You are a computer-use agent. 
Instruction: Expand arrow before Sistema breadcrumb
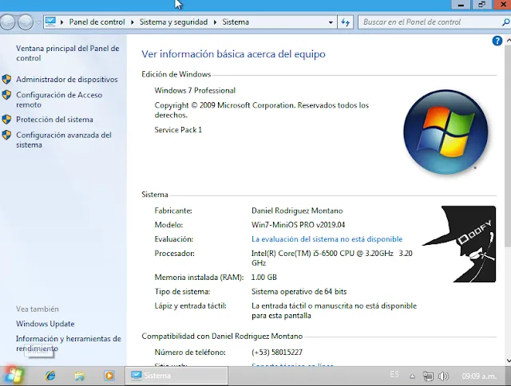click(x=215, y=22)
